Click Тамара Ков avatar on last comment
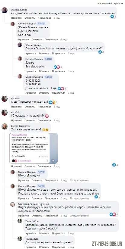The height and width of the screenshot is (249, 125). coord(20,238)
